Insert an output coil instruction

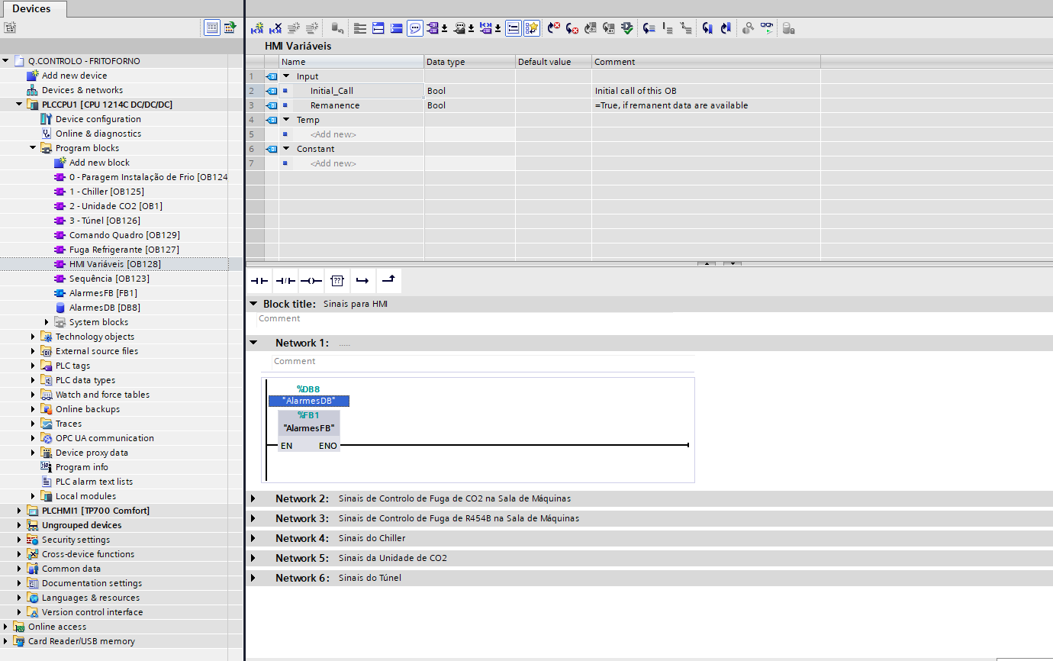pyautogui.click(x=311, y=281)
